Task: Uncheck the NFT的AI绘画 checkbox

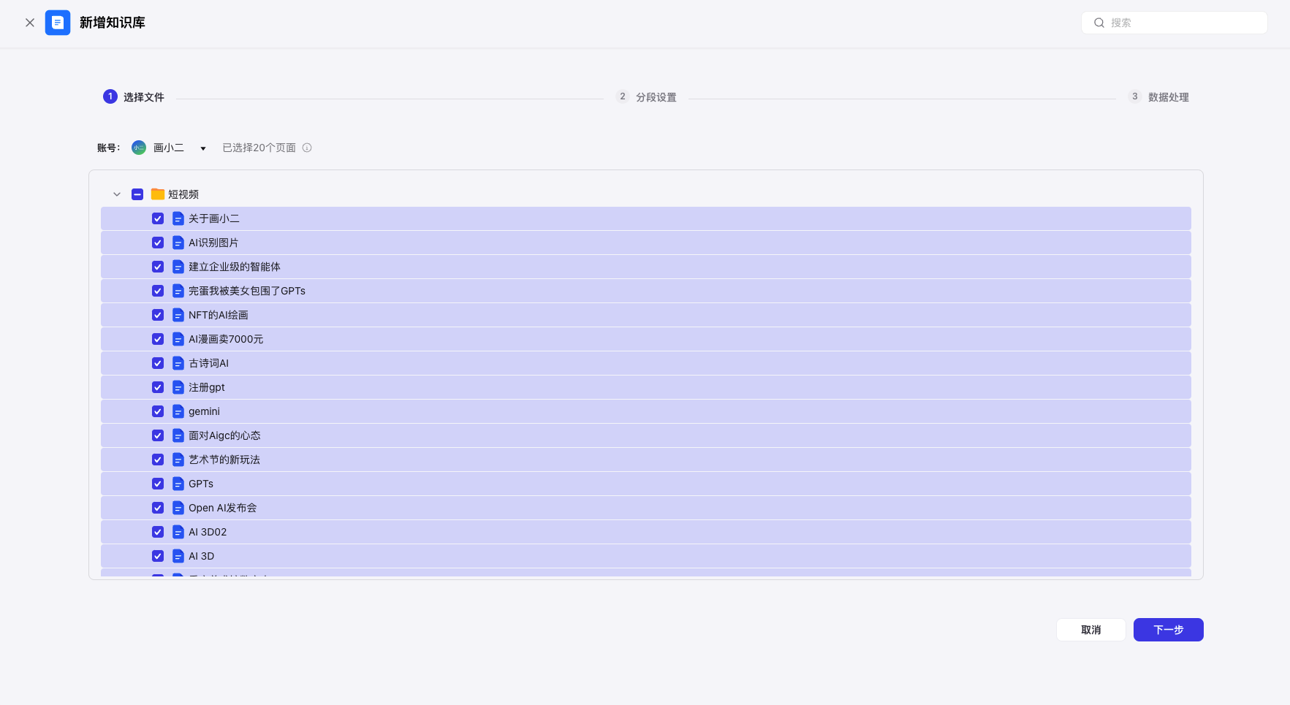Action: [158, 315]
